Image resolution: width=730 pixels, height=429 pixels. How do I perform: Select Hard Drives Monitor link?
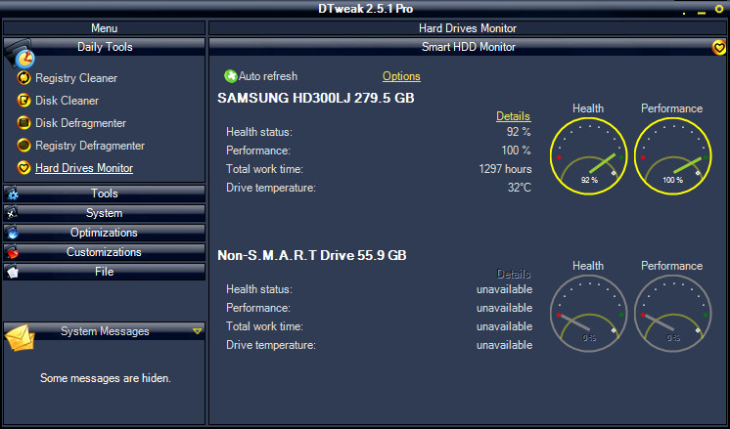[84, 168]
